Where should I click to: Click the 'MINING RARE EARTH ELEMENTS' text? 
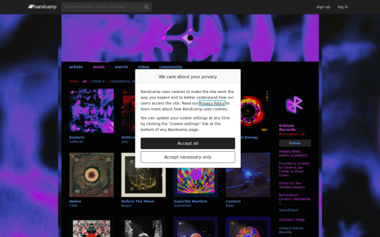click(x=293, y=154)
